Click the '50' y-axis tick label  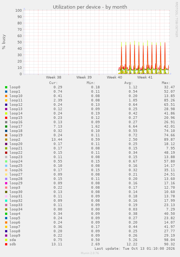pos(20,42)
